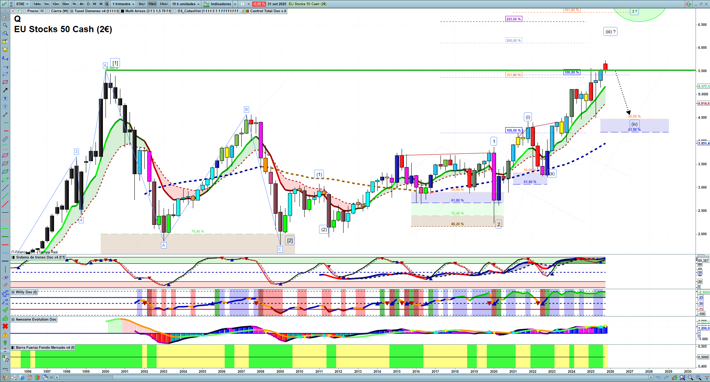The height and width of the screenshot is (382, 710).
Task: Toggle the Precio checkbox
Action: tap(24, 11)
